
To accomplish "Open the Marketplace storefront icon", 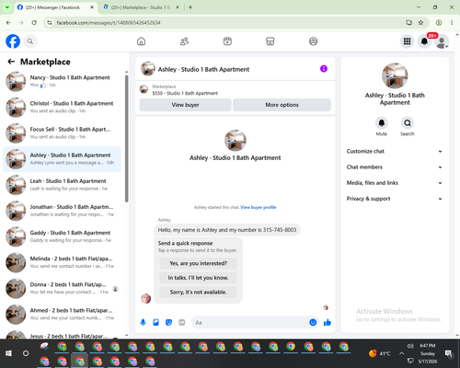I will 270,41.
